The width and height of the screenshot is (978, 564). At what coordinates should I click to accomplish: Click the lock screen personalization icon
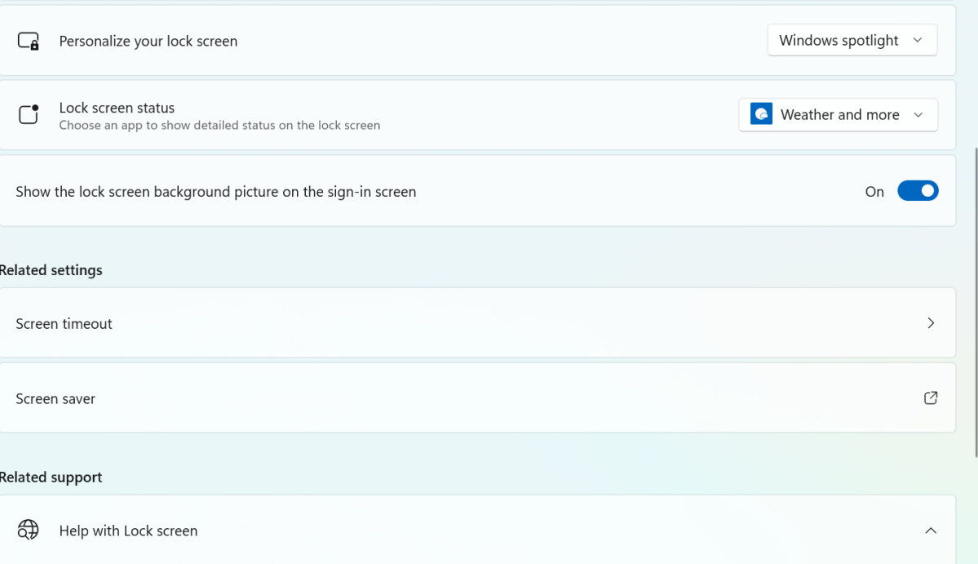[x=27, y=40]
